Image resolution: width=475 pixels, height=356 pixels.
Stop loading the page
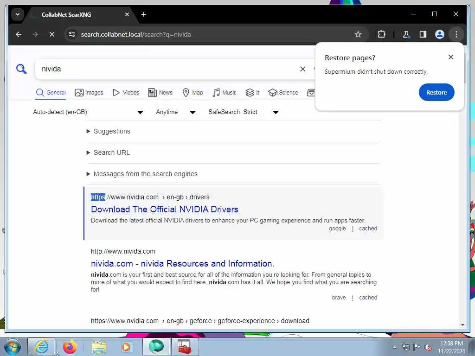[52, 34]
